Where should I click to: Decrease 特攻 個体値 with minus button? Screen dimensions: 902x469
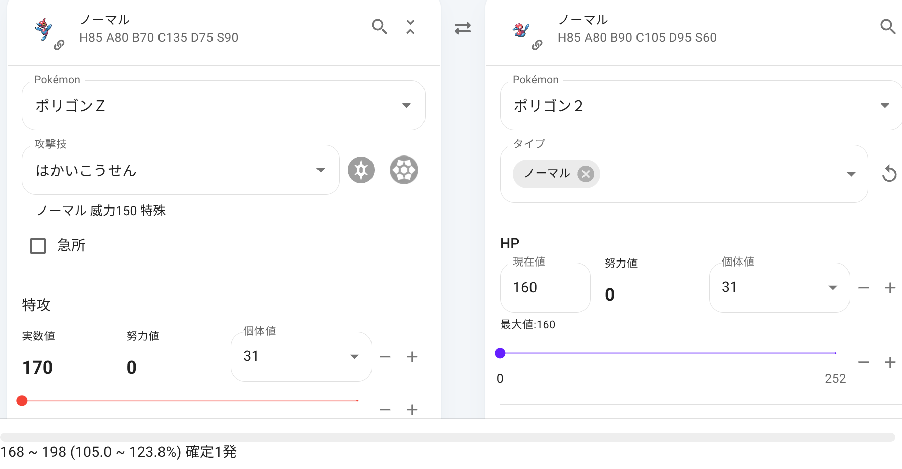[x=385, y=357]
